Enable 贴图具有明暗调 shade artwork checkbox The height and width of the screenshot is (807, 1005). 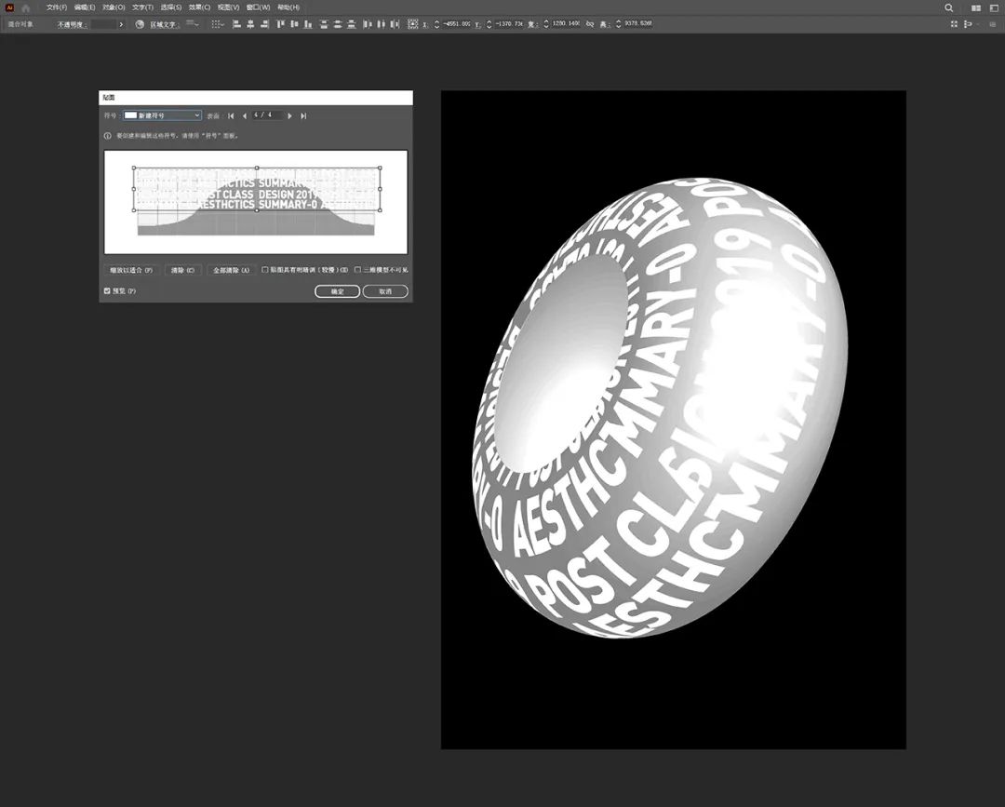[x=265, y=270]
